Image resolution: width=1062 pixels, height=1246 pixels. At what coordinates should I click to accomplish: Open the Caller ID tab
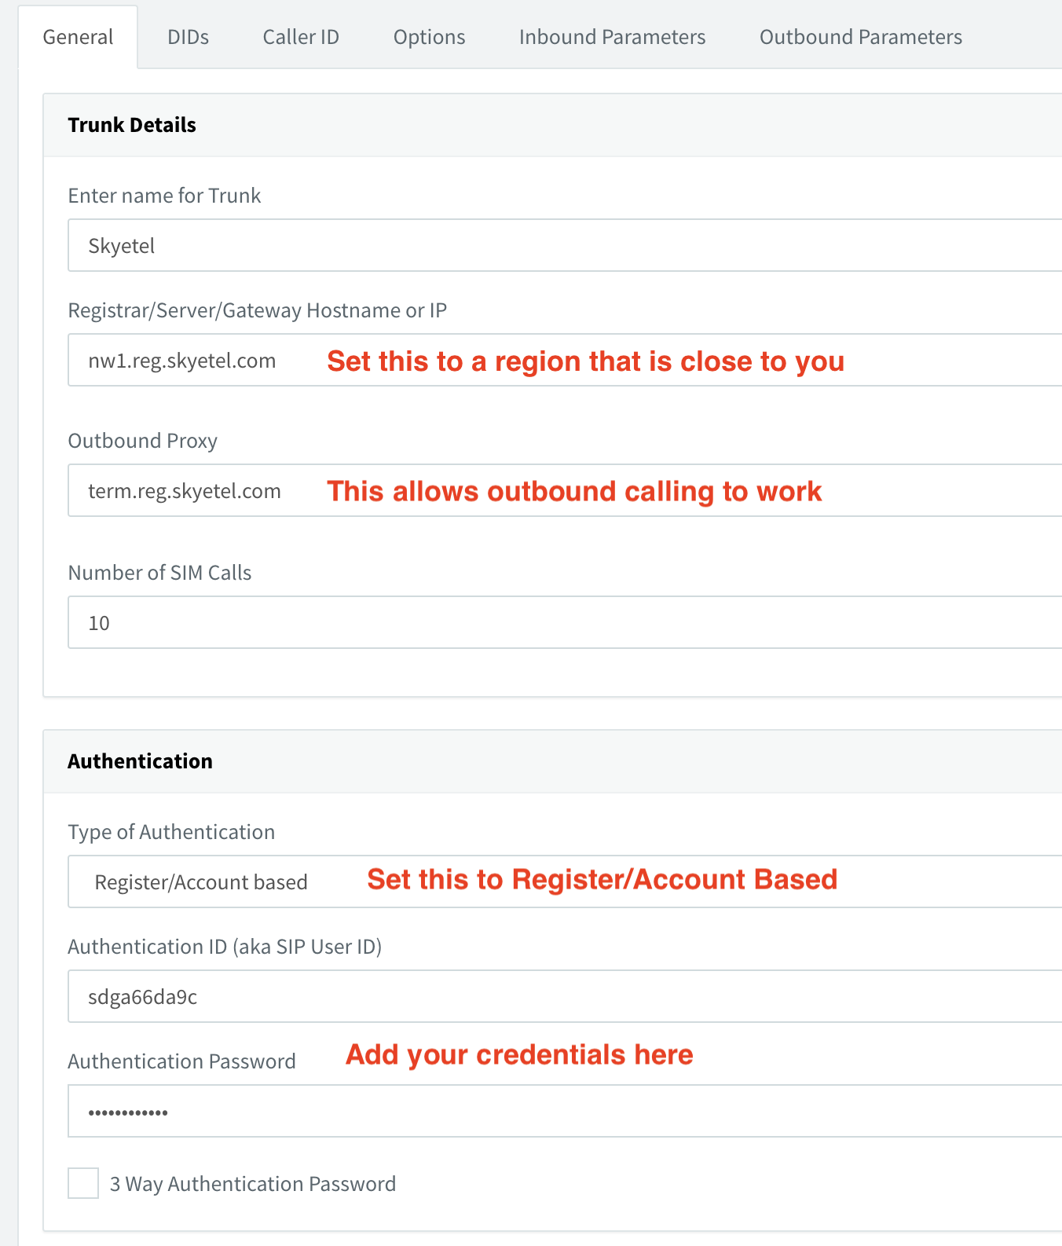pos(301,37)
